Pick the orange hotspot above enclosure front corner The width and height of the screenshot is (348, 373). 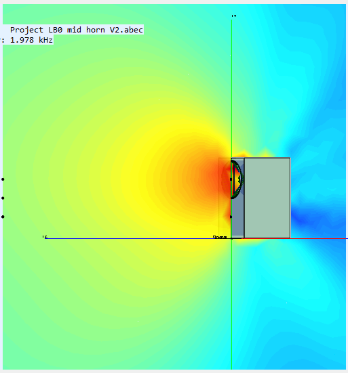pos(243,154)
